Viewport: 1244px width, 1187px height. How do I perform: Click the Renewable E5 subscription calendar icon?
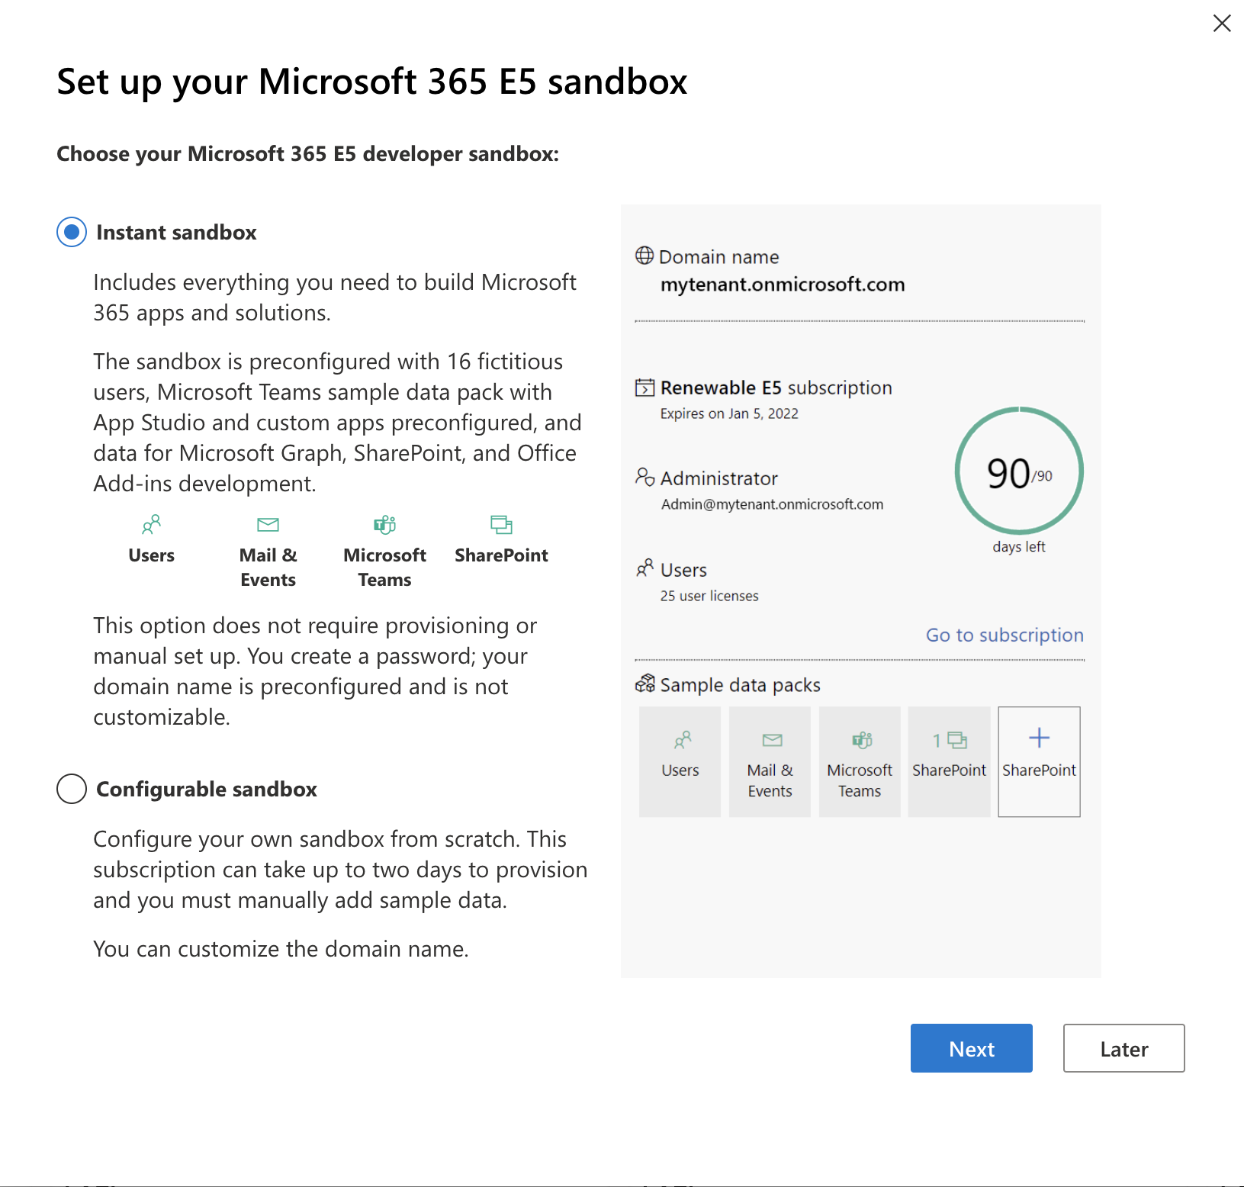tap(645, 388)
